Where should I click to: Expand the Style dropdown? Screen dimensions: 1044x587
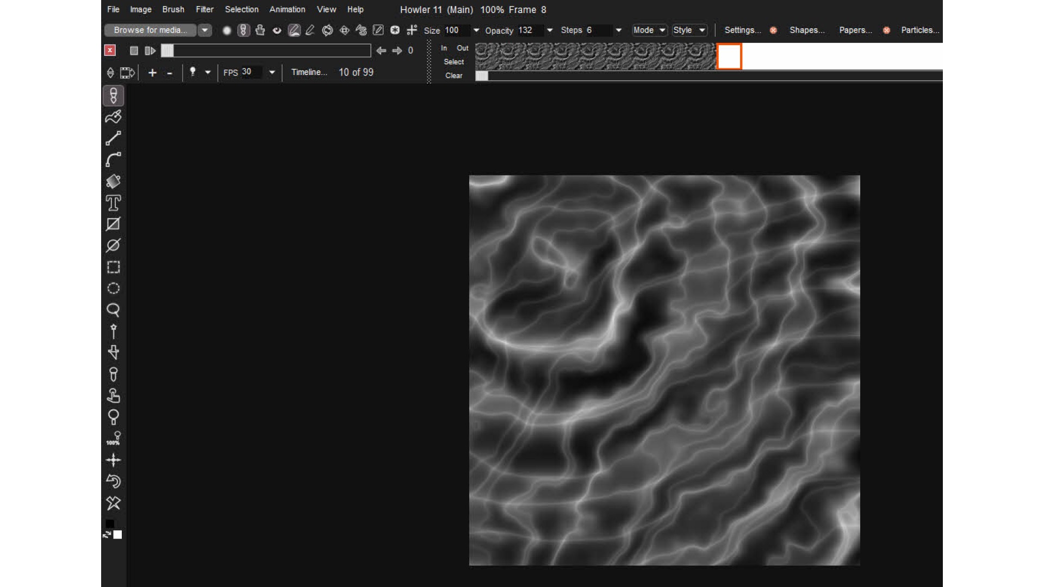pos(689,30)
